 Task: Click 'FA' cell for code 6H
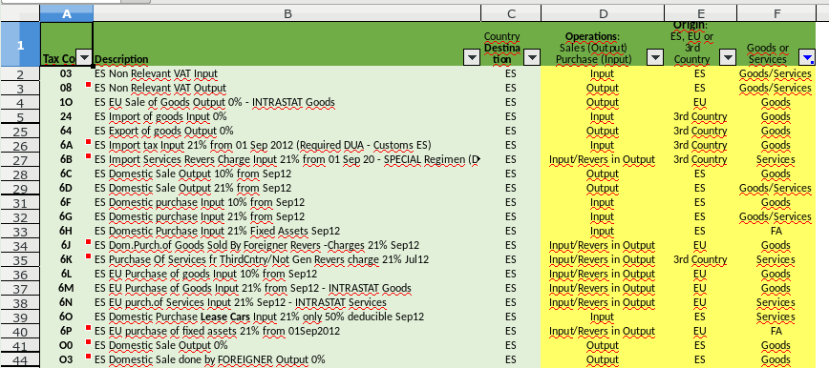coord(776,231)
